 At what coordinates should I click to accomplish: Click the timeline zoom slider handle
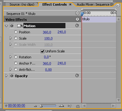click(41, 106)
